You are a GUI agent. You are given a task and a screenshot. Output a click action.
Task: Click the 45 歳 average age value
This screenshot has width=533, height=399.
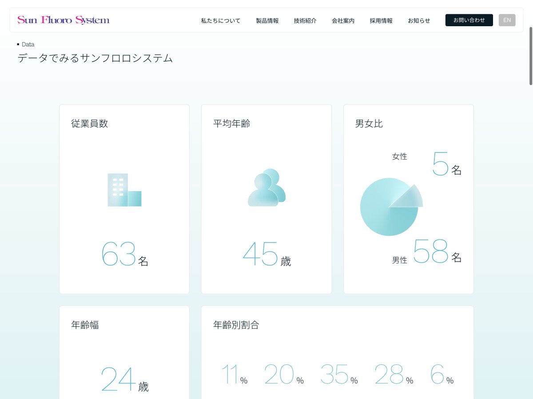(x=267, y=254)
